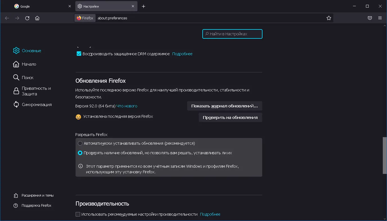Enable recommended performance settings checkbox
The width and height of the screenshot is (387, 221).
78,214
